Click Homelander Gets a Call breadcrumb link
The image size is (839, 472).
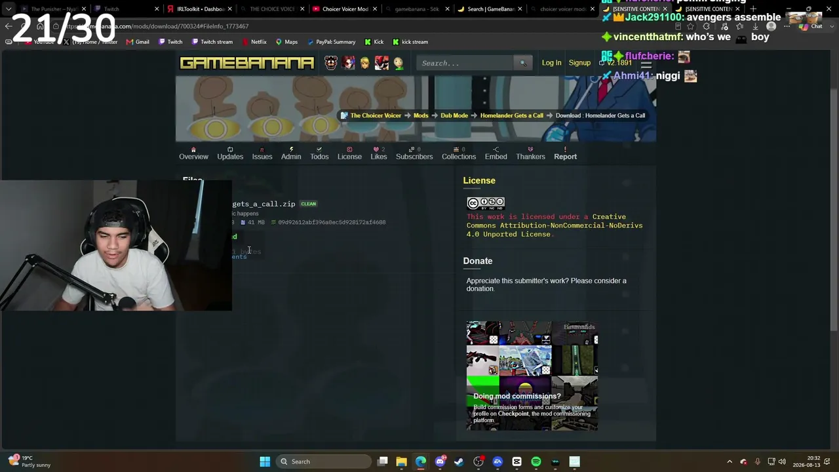512,115
